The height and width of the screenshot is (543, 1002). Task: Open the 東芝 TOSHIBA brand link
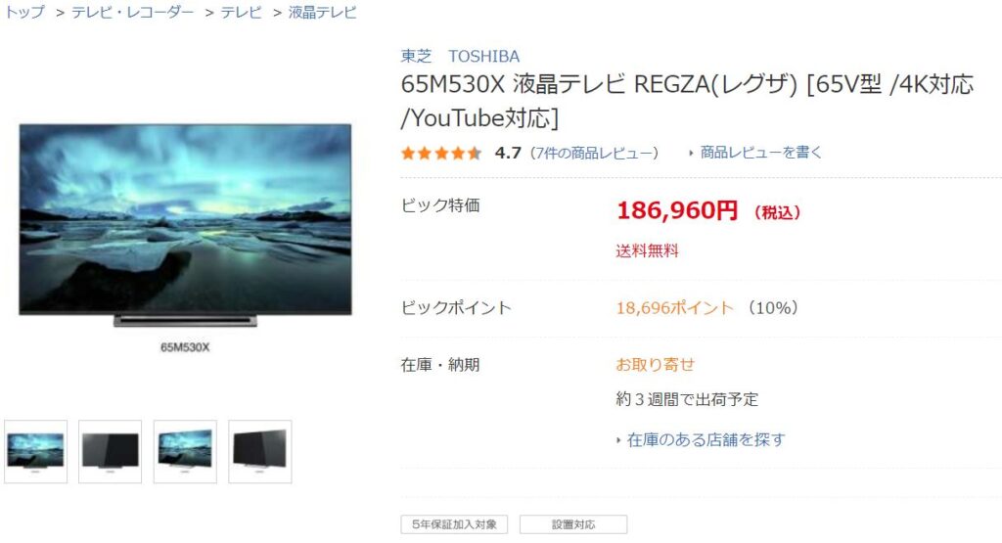[x=460, y=56]
